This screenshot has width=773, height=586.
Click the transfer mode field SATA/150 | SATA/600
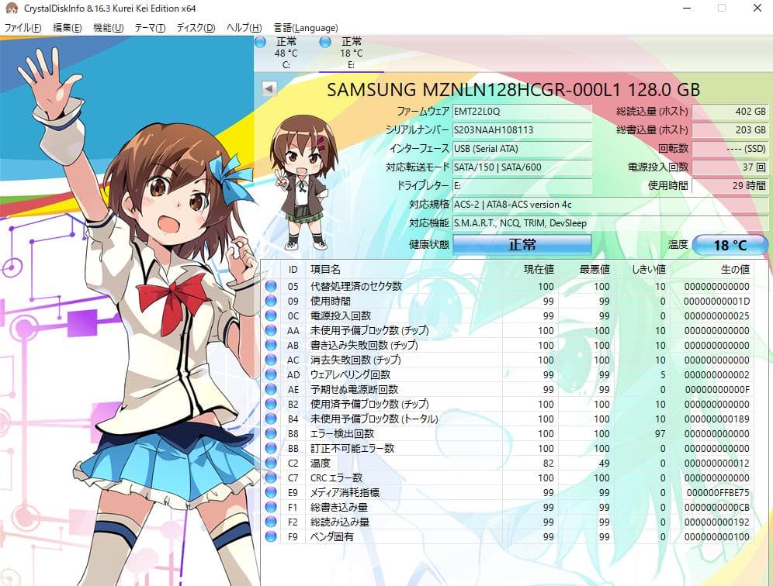[x=522, y=167]
